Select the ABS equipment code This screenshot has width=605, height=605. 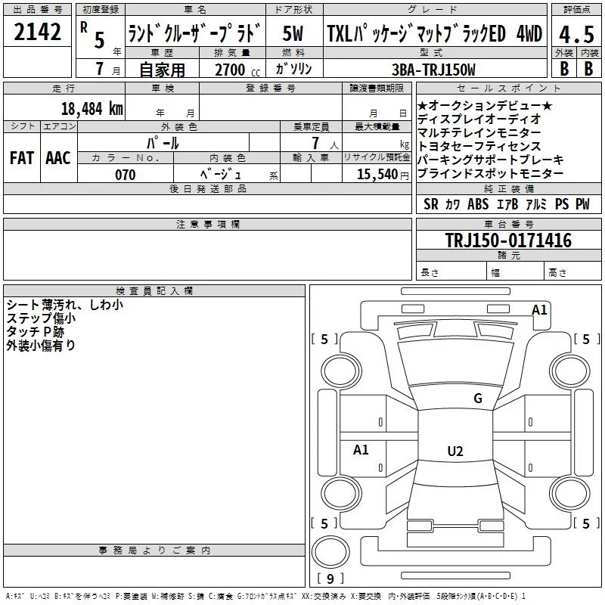coord(478,204)
